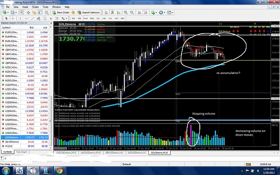
Task: Expand the Indicators dropdown arrow
Action: (156, 13)
